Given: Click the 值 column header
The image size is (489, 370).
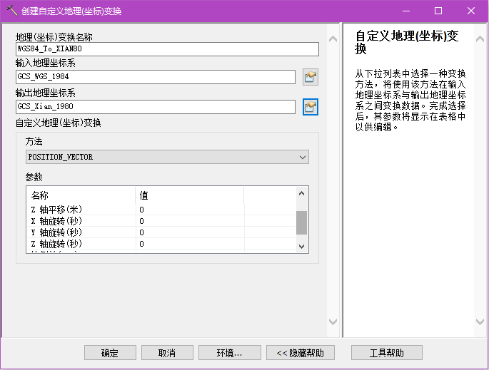Looking at the screenshot, I should point(190,195).
